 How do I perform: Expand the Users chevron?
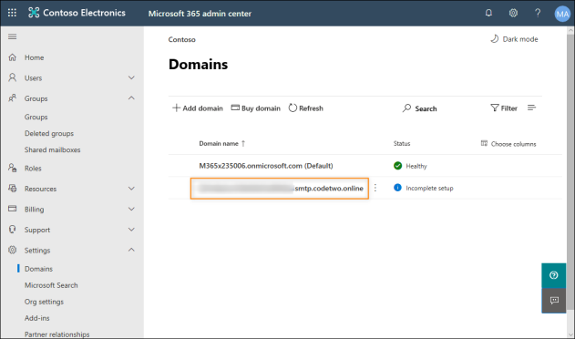point(131,77)
